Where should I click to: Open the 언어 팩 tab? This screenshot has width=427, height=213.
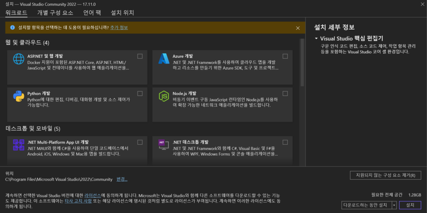click(x=92, y=13)
